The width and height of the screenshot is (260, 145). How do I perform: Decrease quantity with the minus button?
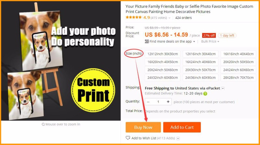[x=148, y=102]
